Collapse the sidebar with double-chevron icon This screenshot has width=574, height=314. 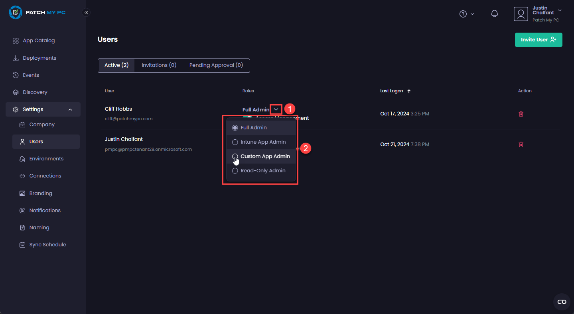(86, 12)
